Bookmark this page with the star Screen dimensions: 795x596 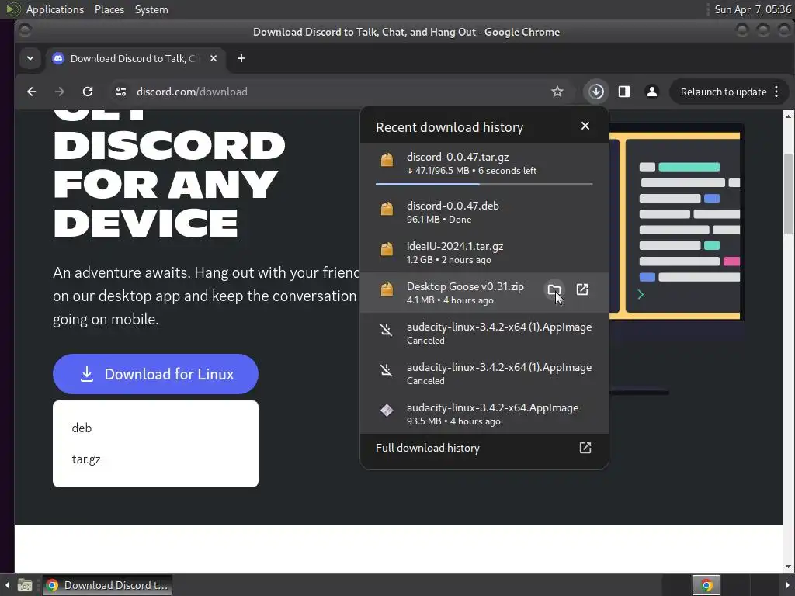557,92
